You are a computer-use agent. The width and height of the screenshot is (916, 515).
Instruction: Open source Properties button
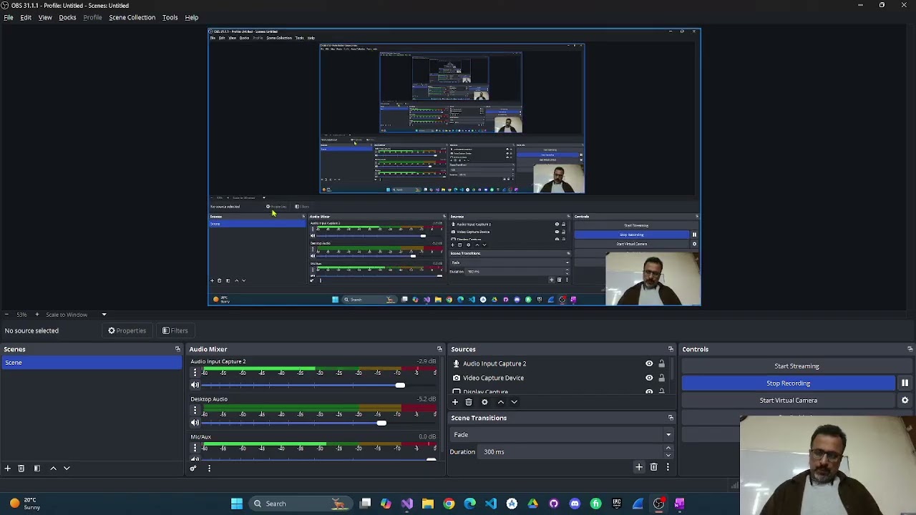127,330
